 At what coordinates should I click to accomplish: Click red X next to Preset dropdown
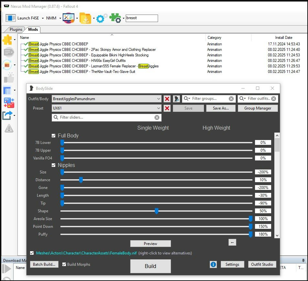coord(167,108)
